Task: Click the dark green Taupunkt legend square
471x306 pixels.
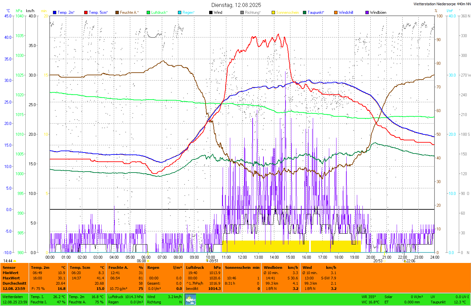Action: click(x=305, y=12)
